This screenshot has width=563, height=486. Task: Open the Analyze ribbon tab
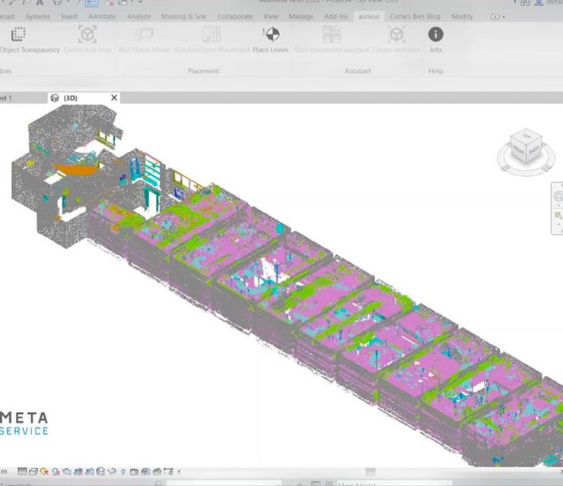(138, 17)
